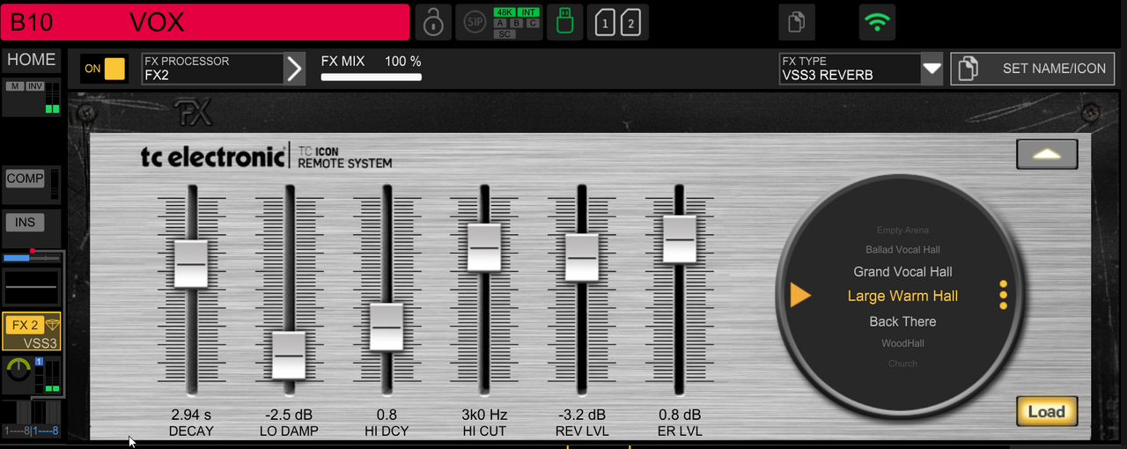Screen dimensions: 1127x449
Task: Click the 0.8 dB ER LVL value
Action: pyautogui.click(x=680, y=415)
